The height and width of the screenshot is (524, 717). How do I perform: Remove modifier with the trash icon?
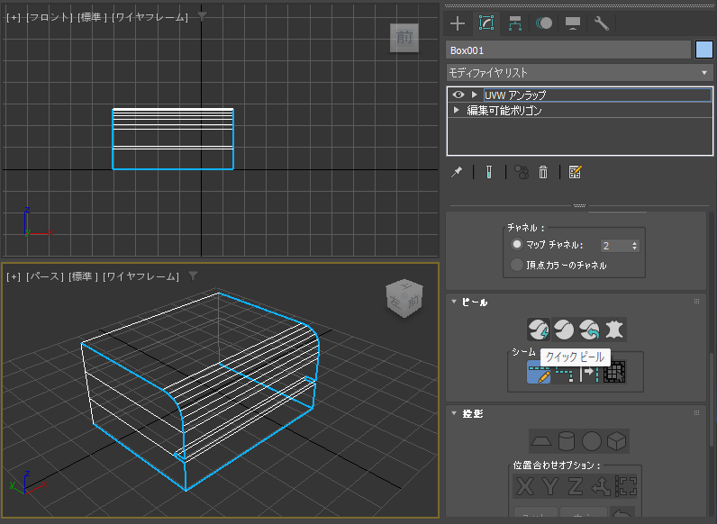point(543,172)
